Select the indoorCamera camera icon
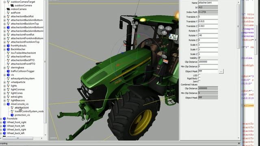 point(8,9)
